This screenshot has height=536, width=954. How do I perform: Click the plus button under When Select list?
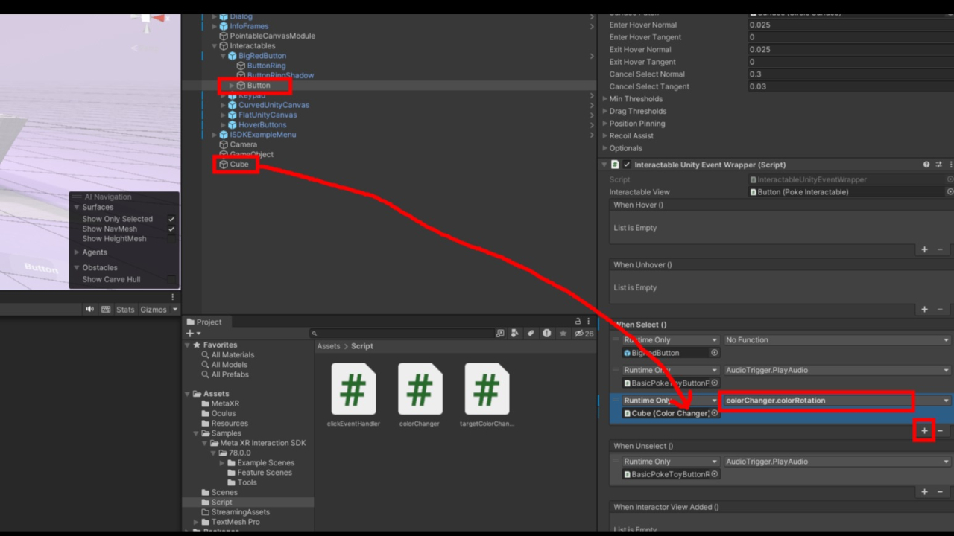click(x=924, y=430)
